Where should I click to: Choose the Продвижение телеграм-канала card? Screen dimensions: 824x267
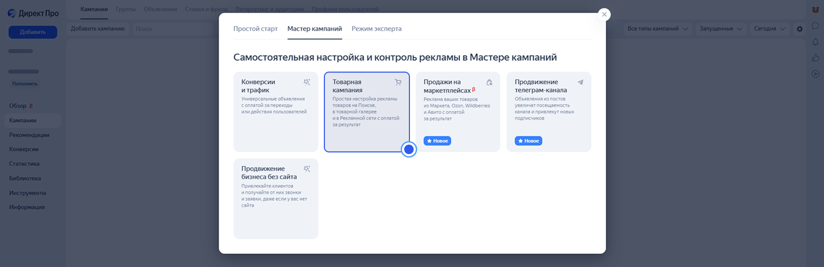549,112
